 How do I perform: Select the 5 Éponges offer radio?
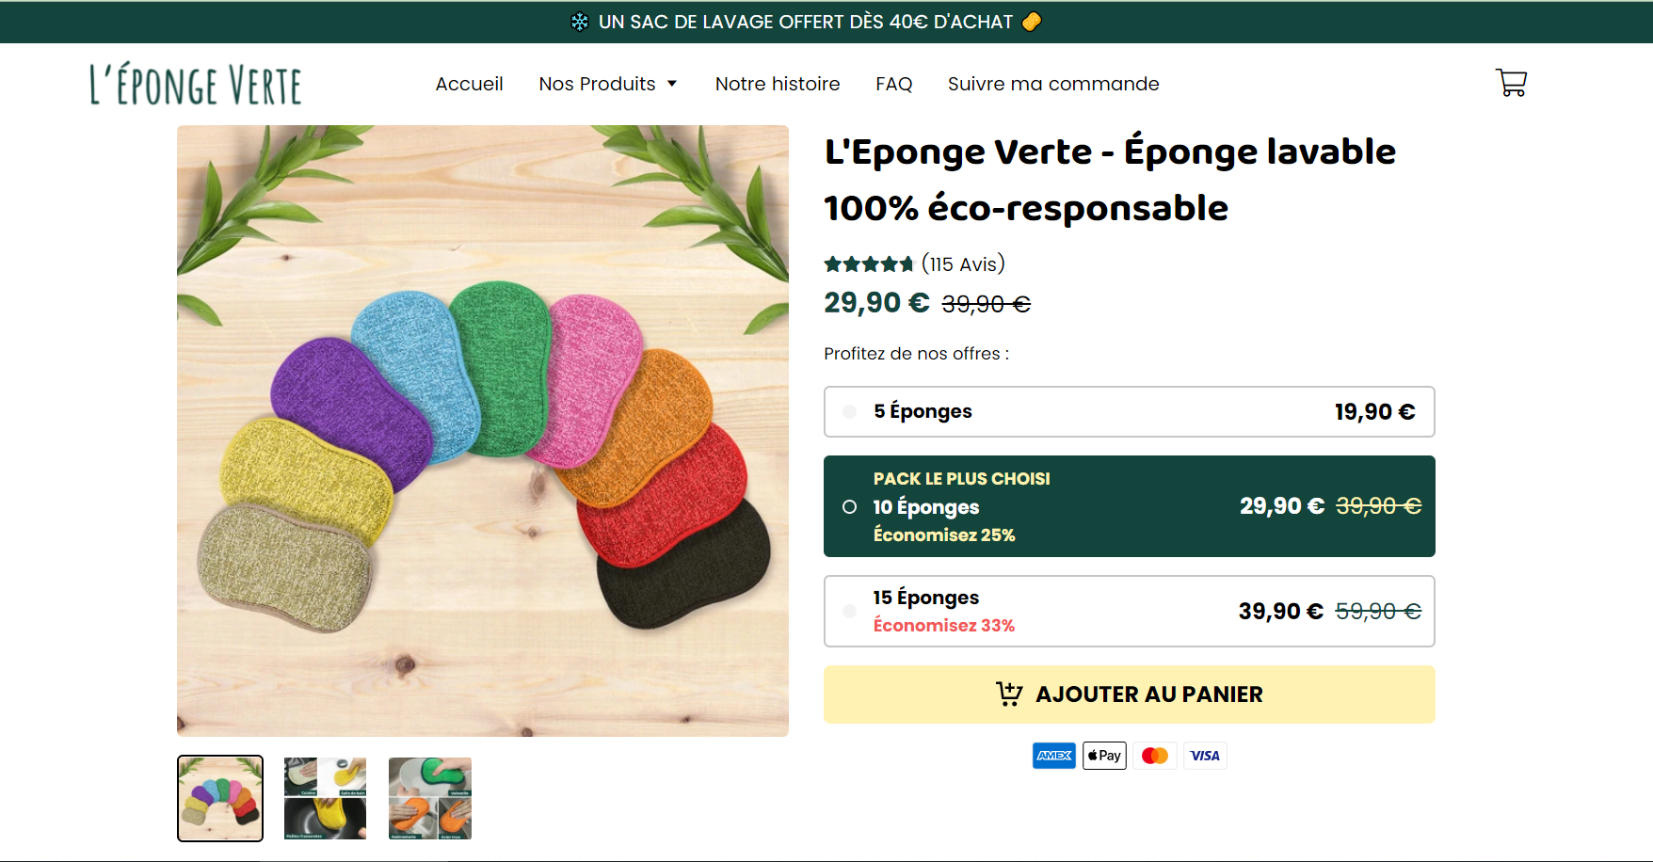850,411
